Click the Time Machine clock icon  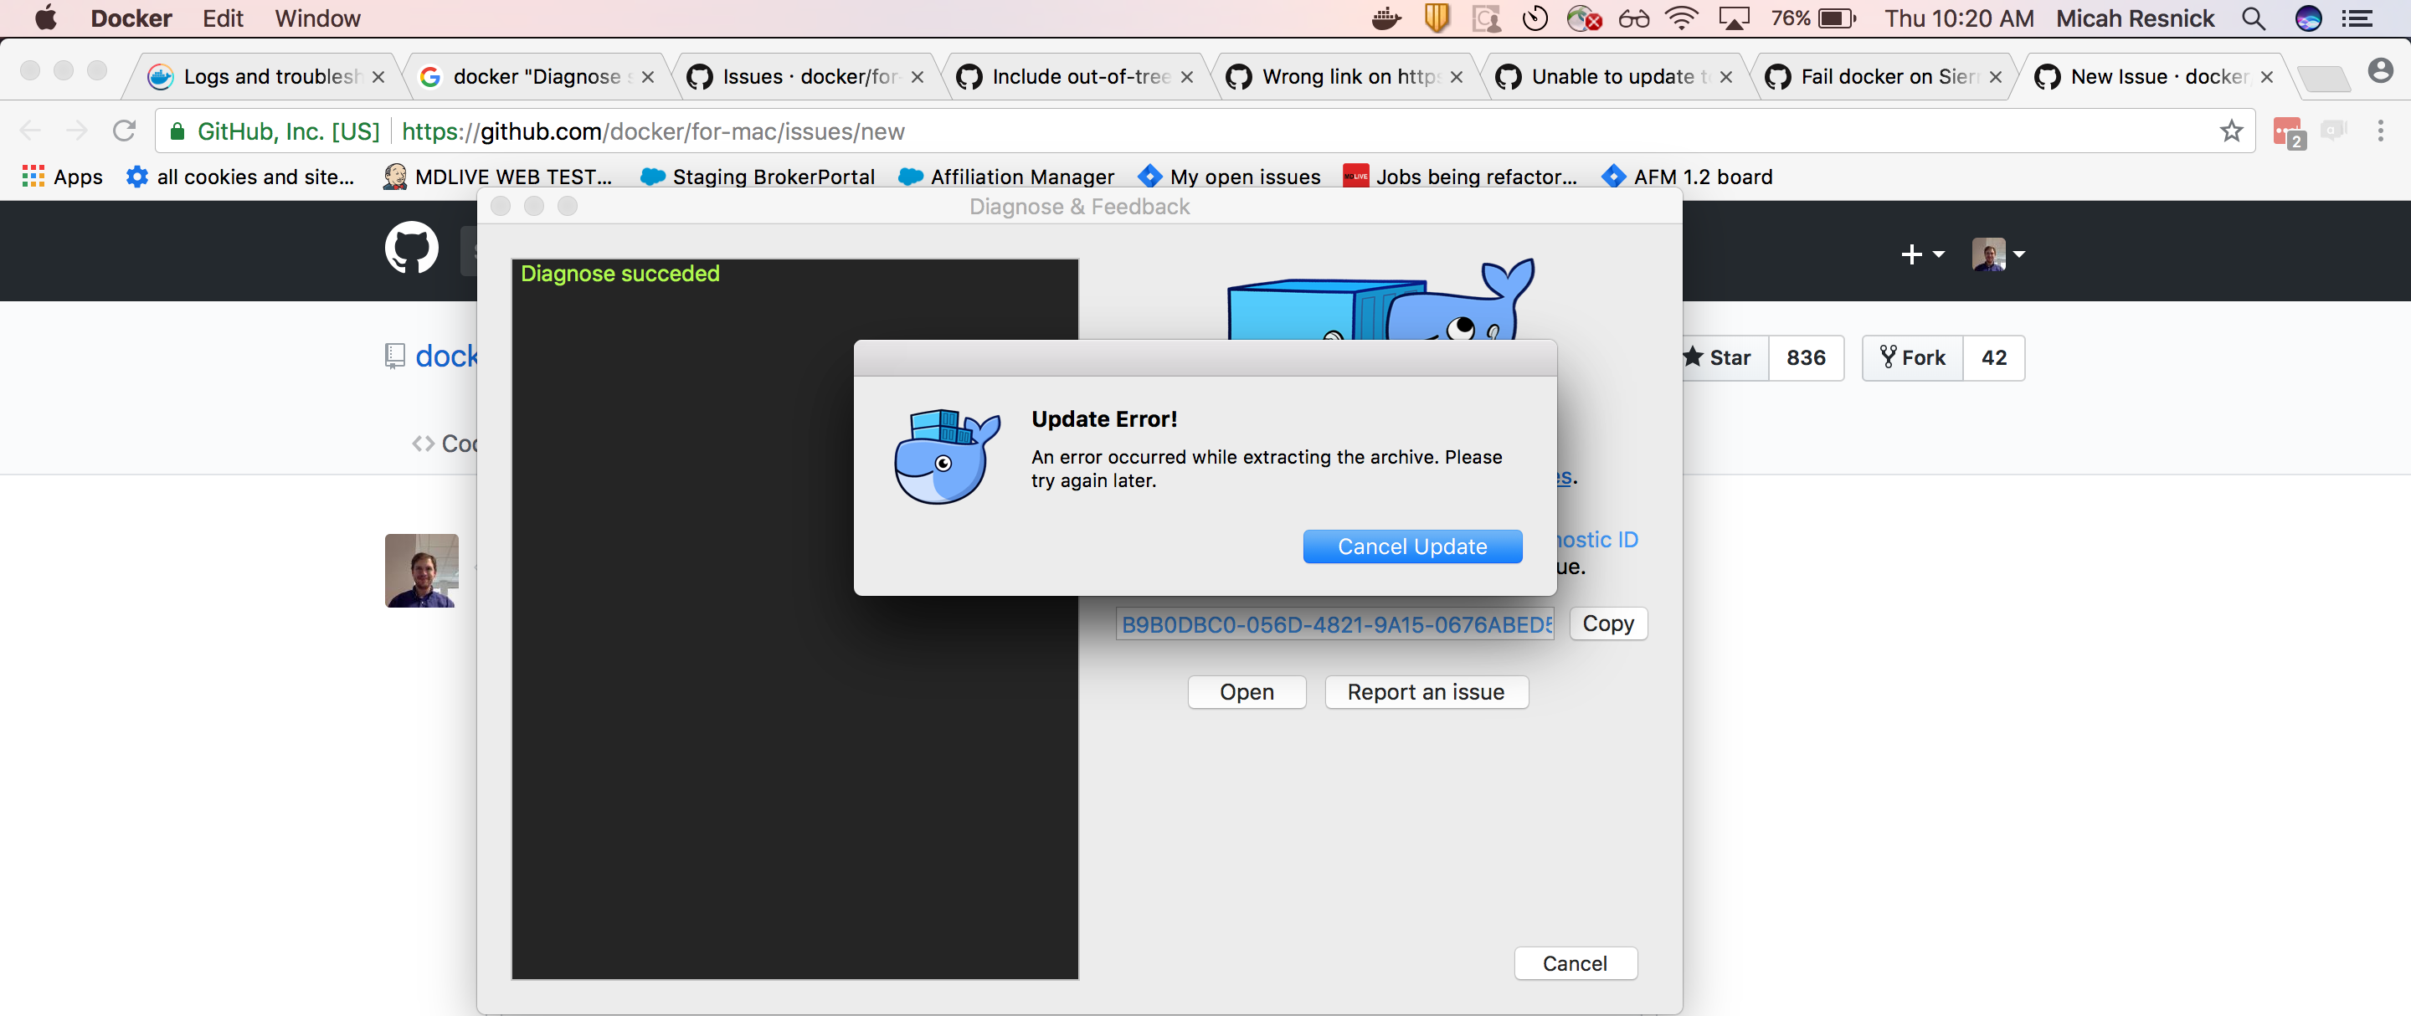click(x=1535, y=18)
